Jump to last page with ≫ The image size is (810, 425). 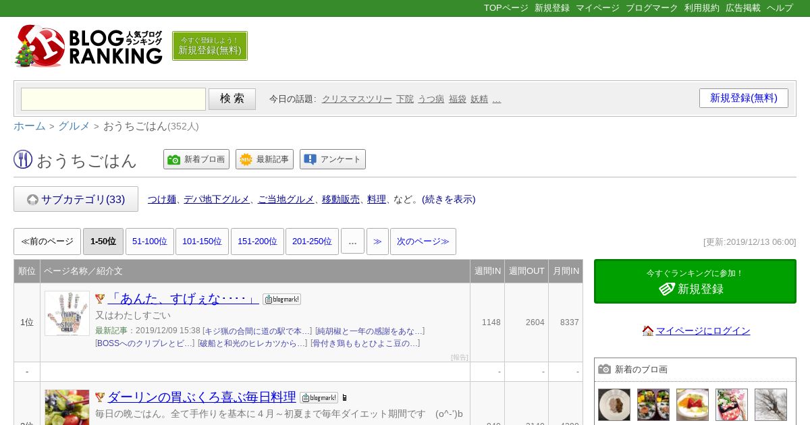[x=377, y=242]
